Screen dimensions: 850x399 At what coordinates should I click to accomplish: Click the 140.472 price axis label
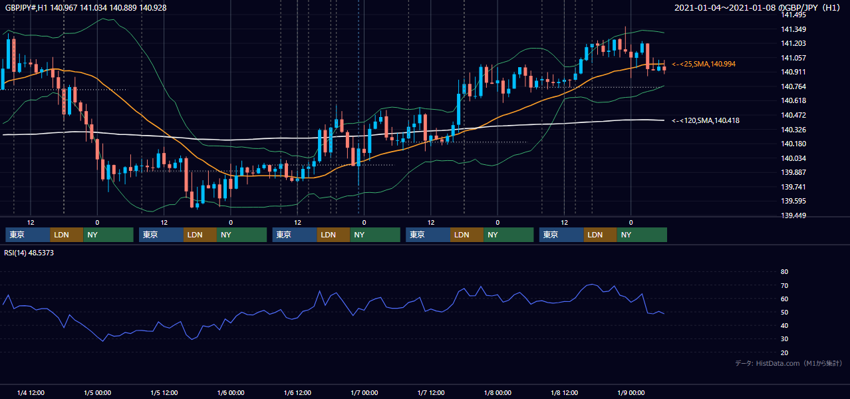[x=793, y=115]
